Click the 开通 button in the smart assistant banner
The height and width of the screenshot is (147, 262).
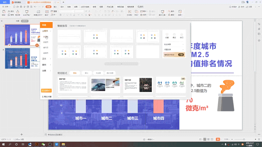coord(181,55)
